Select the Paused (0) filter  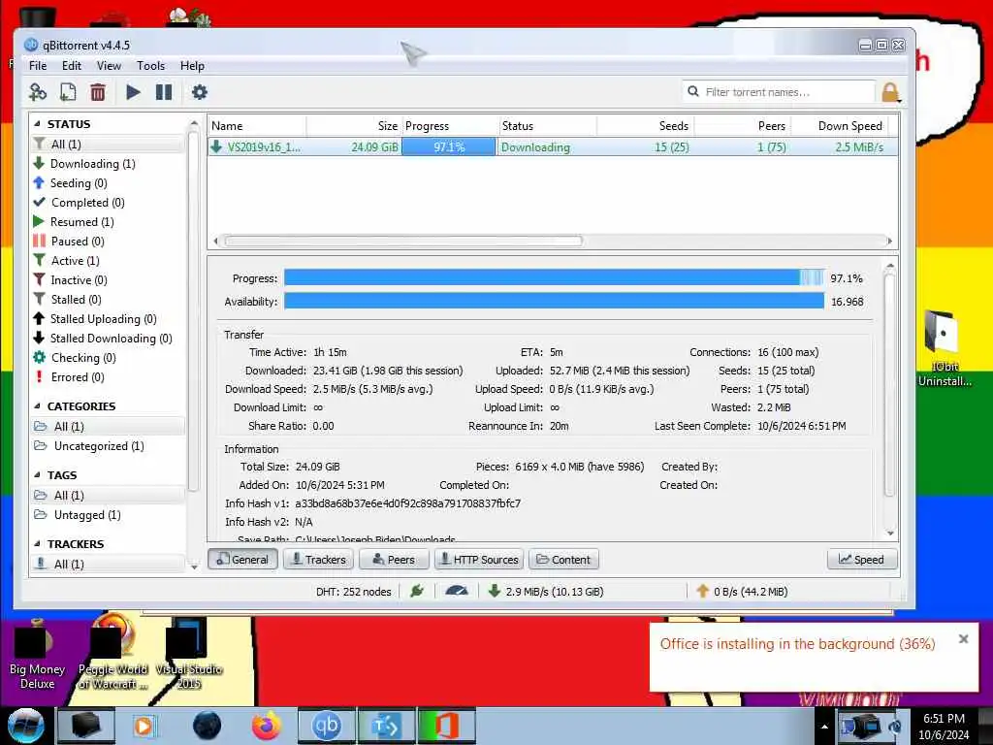108,242
